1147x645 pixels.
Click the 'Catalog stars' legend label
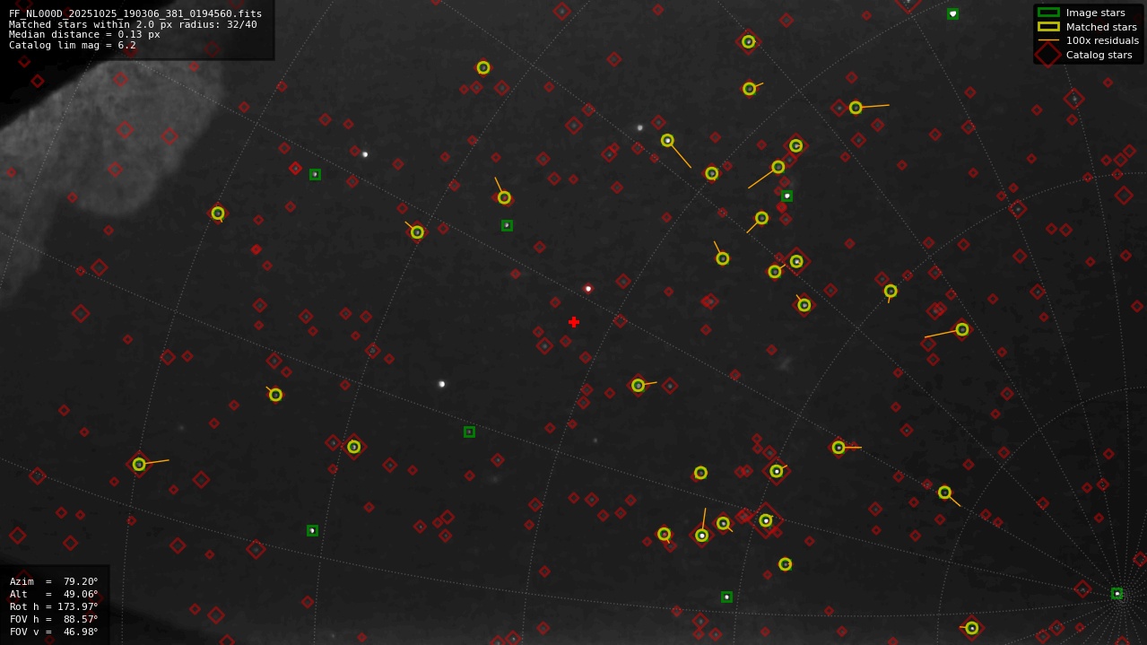(x=1099, y=55)
